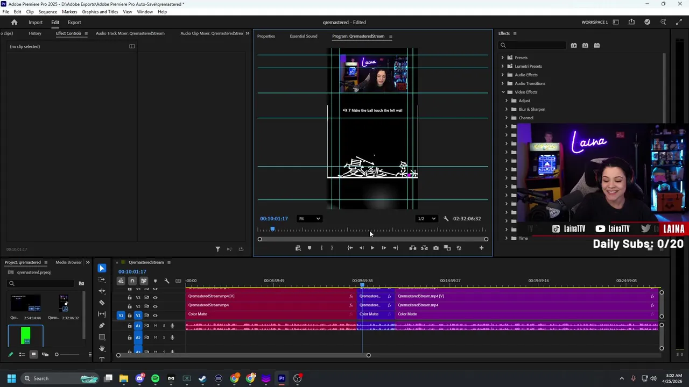Select the green Color Matte thumbnail
The width and height of the screenshot is (689, 387).
coord(26,336)
